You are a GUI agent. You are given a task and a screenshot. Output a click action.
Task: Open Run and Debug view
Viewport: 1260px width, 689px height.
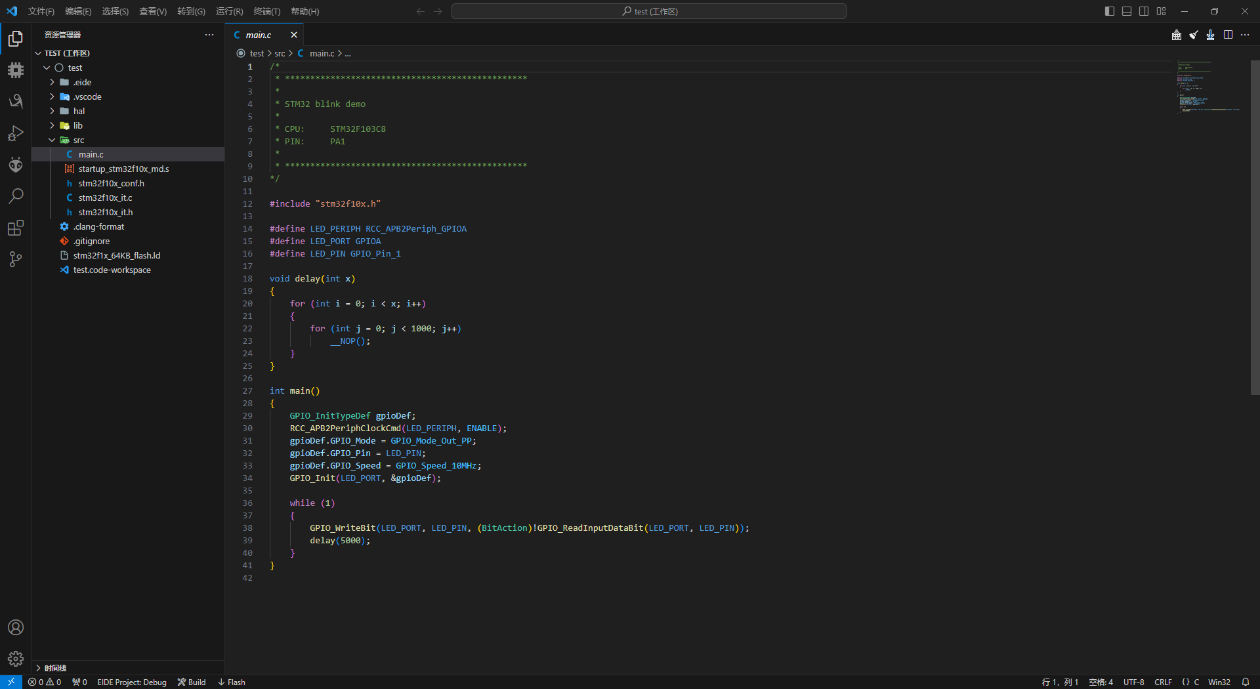tap(16, 133)
